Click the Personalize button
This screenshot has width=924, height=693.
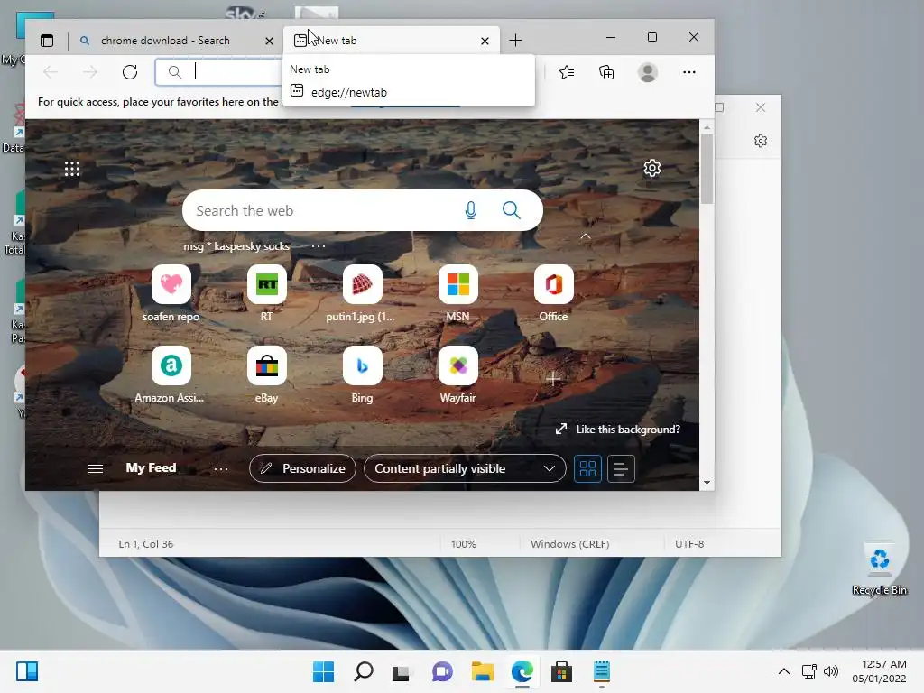pyautogui.click(x=303, y=468)
